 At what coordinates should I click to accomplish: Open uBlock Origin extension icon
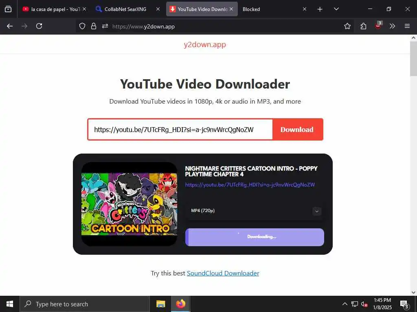pos(378,26)
